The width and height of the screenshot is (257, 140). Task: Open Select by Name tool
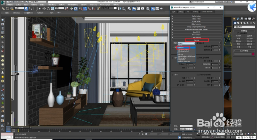[x=30, y=9]
